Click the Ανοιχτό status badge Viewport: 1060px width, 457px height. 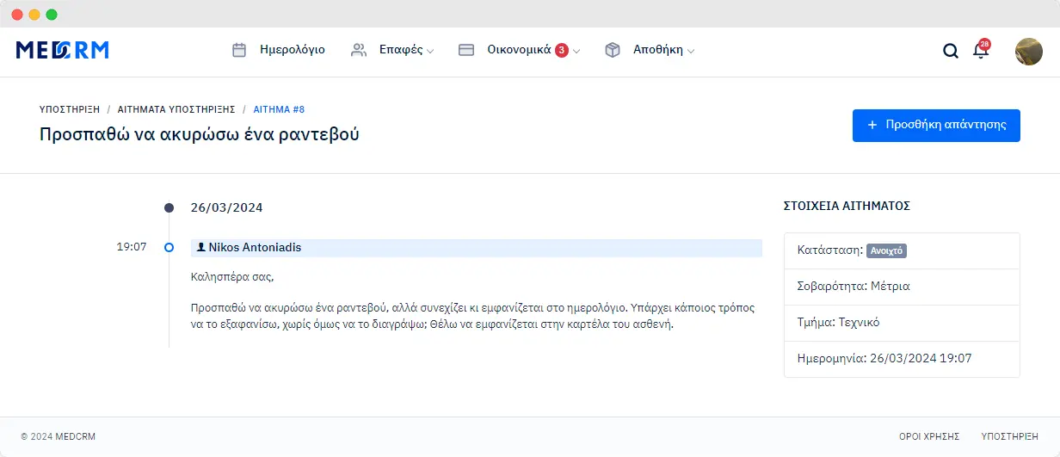click(x=886, y=250)
